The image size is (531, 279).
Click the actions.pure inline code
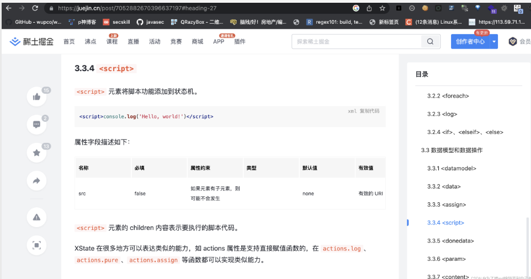pos(97,260)
